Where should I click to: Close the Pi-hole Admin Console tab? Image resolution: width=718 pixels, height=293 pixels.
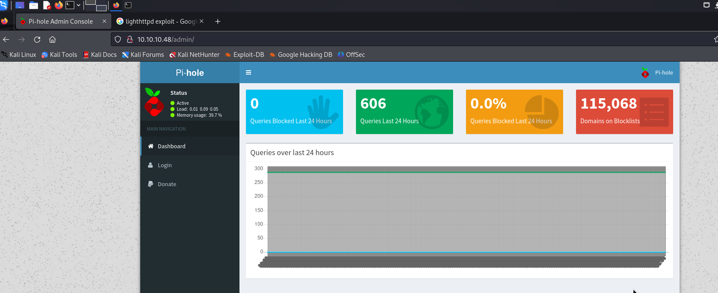(104, 21)
